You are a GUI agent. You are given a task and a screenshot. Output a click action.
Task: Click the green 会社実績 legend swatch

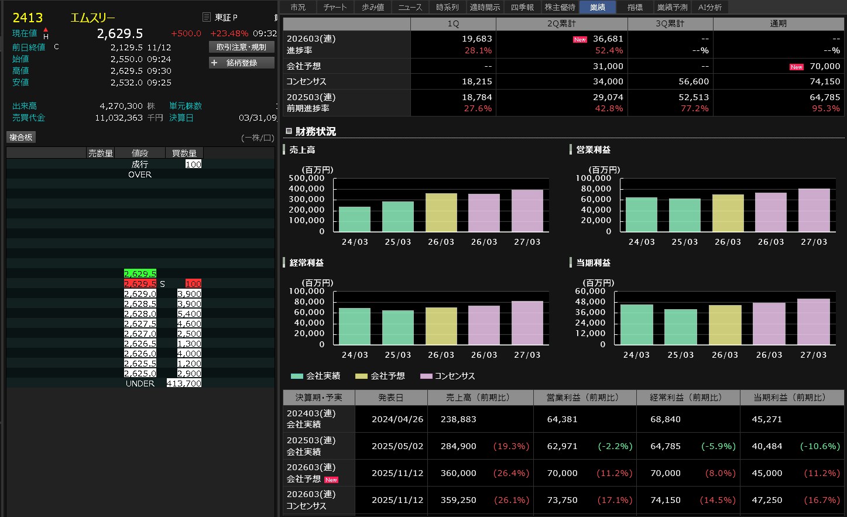pos(297,376)
